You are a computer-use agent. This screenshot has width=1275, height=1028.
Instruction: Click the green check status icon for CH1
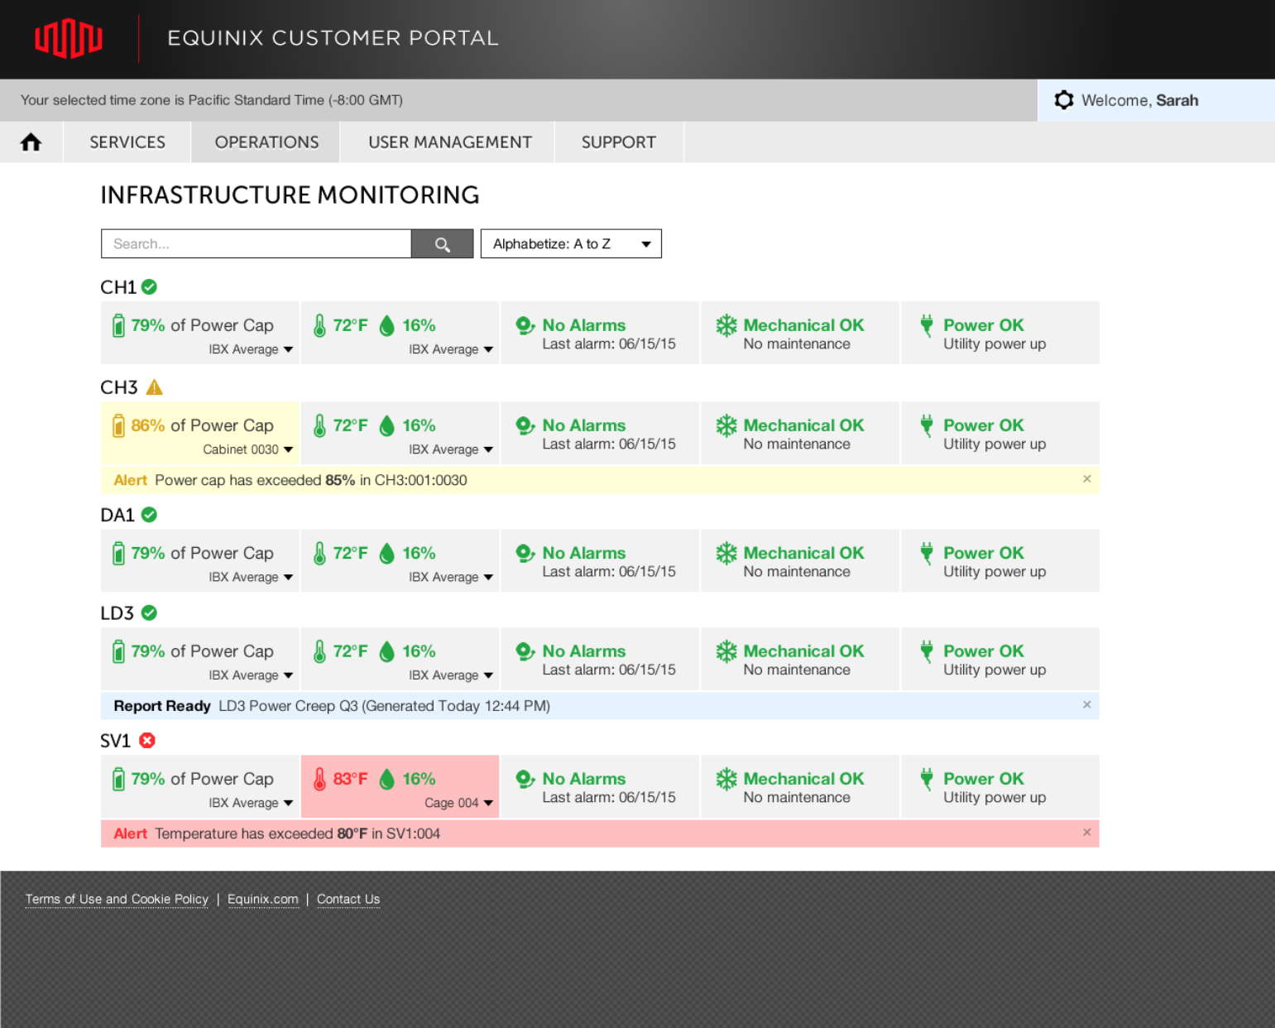pos(149,287)
